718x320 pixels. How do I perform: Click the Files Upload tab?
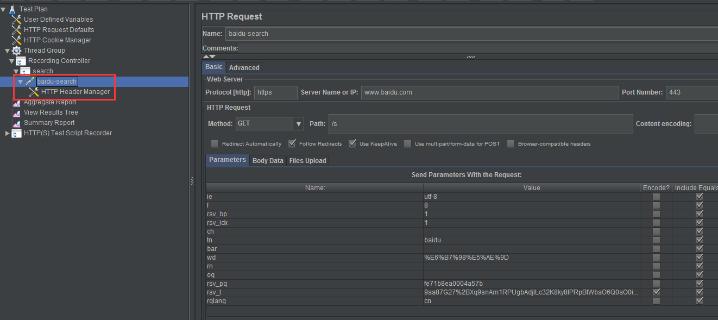pos(307,161)
